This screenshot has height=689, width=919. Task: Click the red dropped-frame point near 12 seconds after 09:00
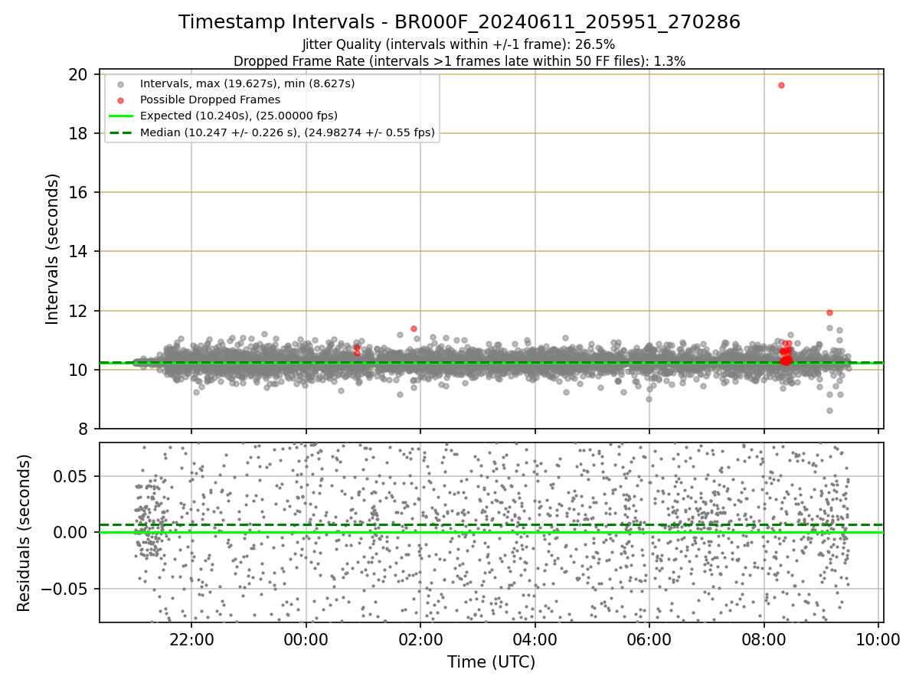tap(829, 312)
